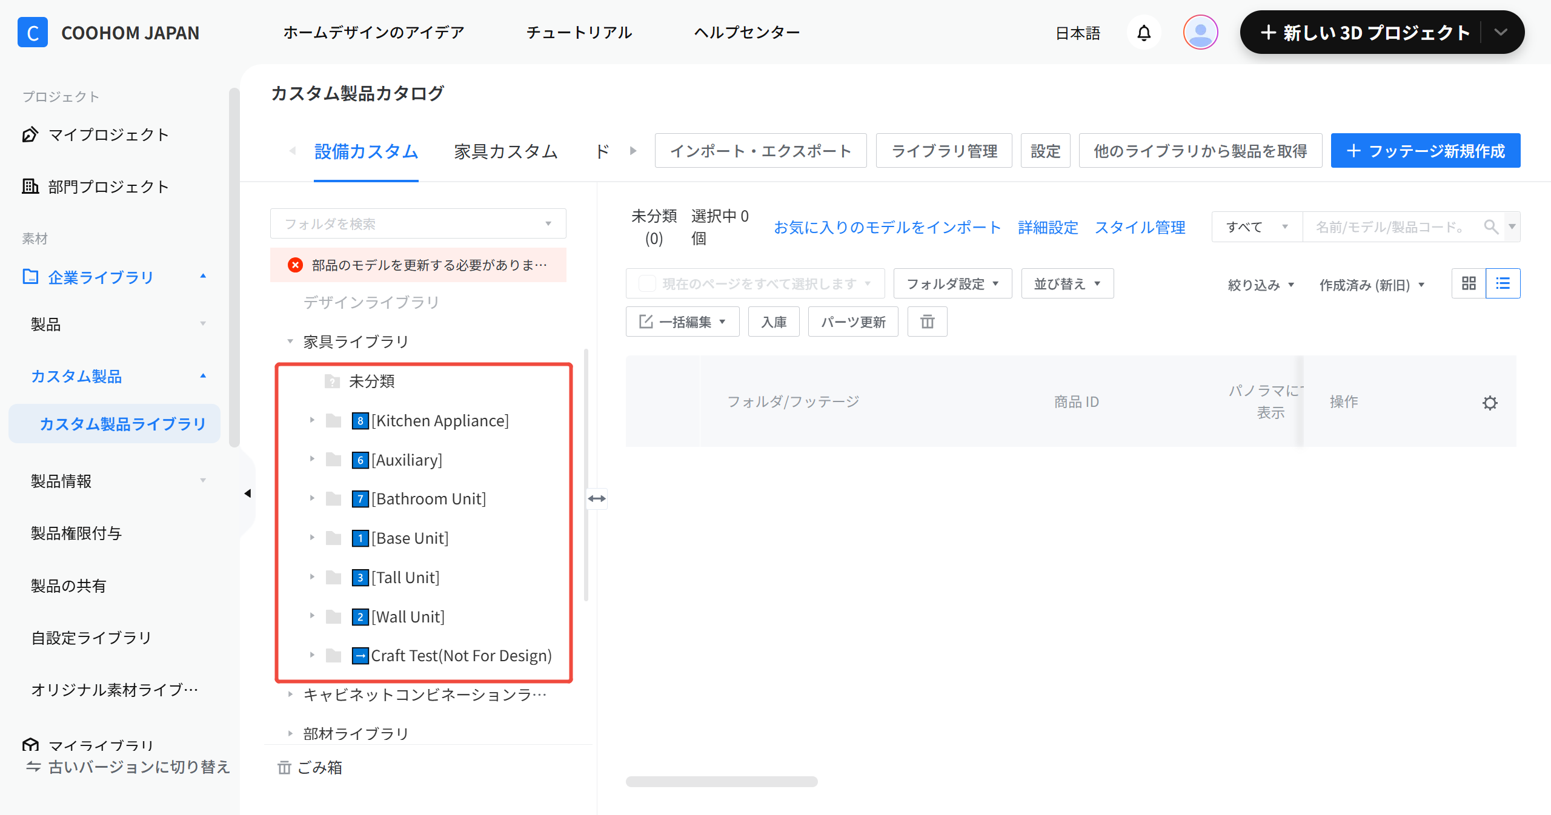Image resolution: width=1551 pixels, height=815 pixels.
Task: Open the new 3D project dropdown chevron
Action: (x=1501, y=33)
